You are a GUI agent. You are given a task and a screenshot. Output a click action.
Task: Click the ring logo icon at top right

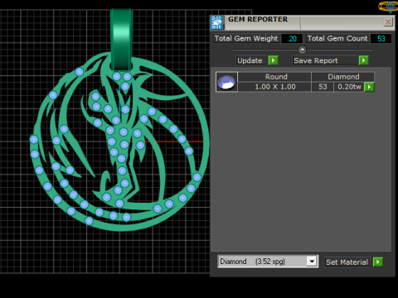pos(389,7)
